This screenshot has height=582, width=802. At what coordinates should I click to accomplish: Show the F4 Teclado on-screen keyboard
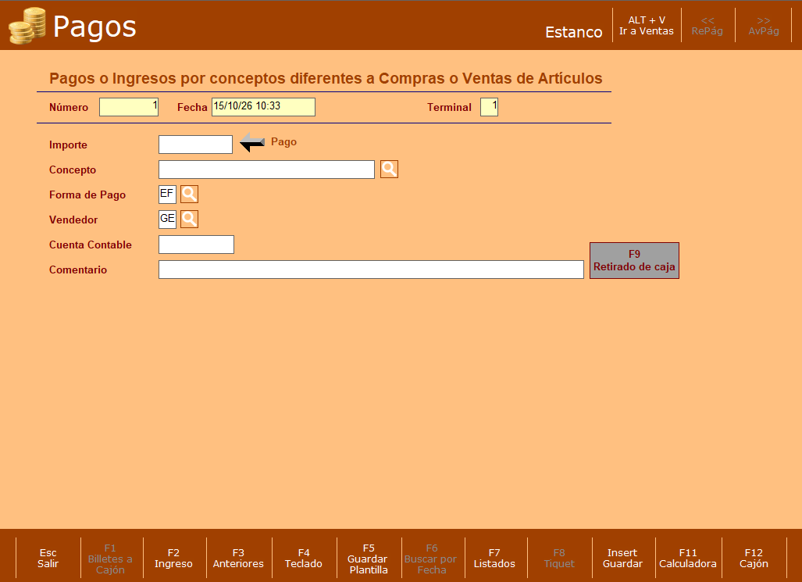click(304, 558)
